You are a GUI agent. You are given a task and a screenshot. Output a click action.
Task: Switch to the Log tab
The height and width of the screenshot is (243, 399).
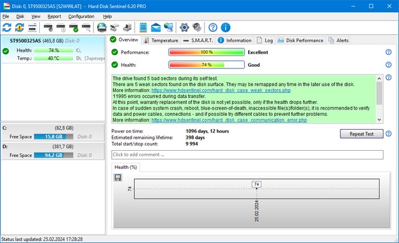[x=264, y=40]
